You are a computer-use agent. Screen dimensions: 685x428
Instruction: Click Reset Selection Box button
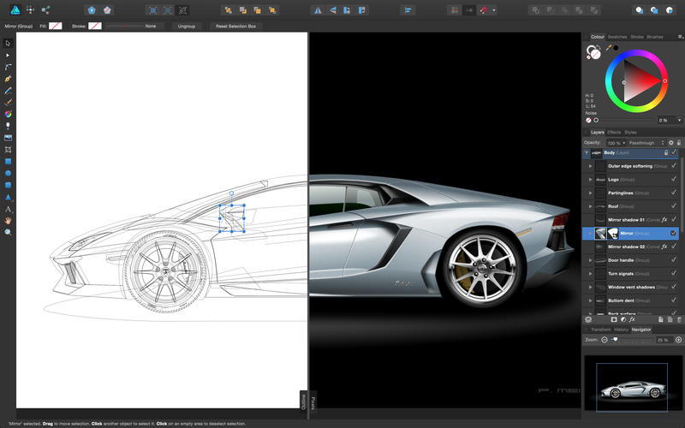(236, 27)
